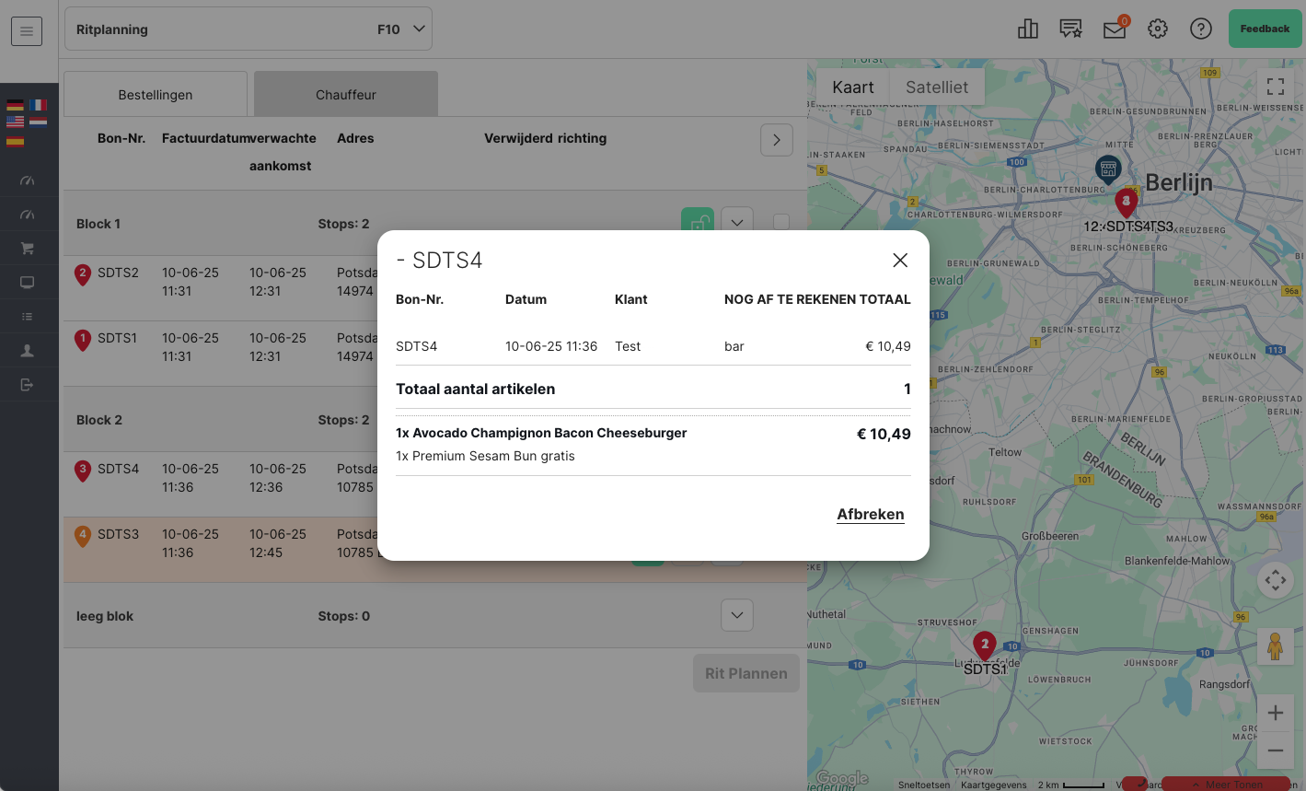Toggle fullscreen view on the map
The width and height of the screenshot is (1306, 791).
pos(1276,87)
